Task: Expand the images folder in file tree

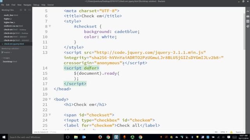Action: 6,58
